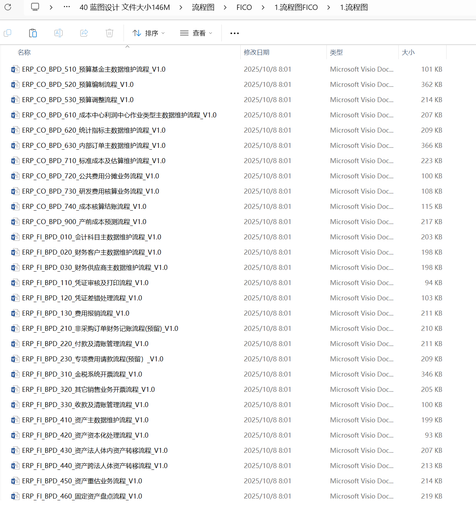Screen dimensions: 476x506
Task: Show hidden breadcrumb path via ellipsis
Action: pyautogui.click(x=67, y=7)
